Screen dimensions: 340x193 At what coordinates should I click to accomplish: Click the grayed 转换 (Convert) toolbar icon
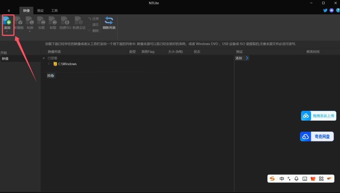pyautogui.click(x=30, y=21)
